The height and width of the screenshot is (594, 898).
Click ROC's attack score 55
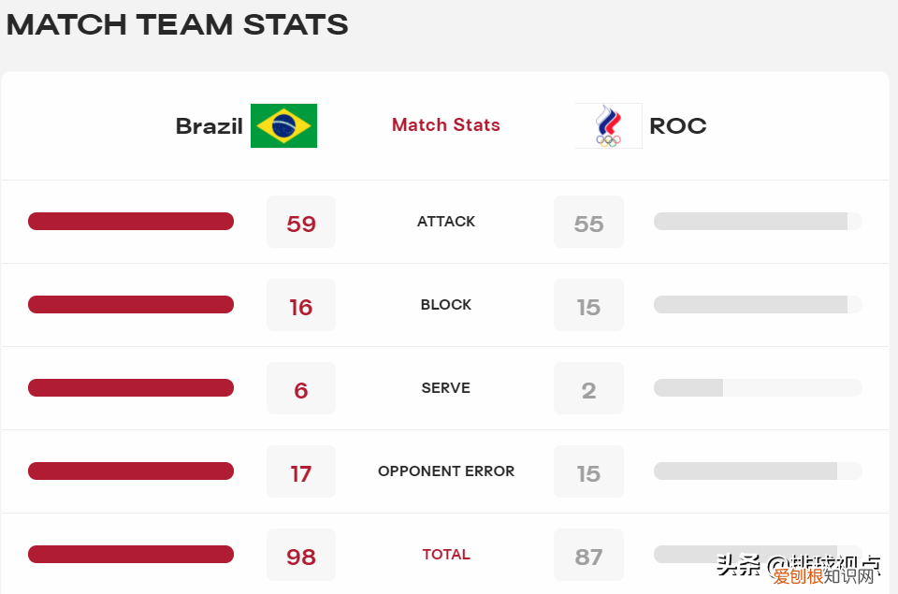tap(588, 223)
